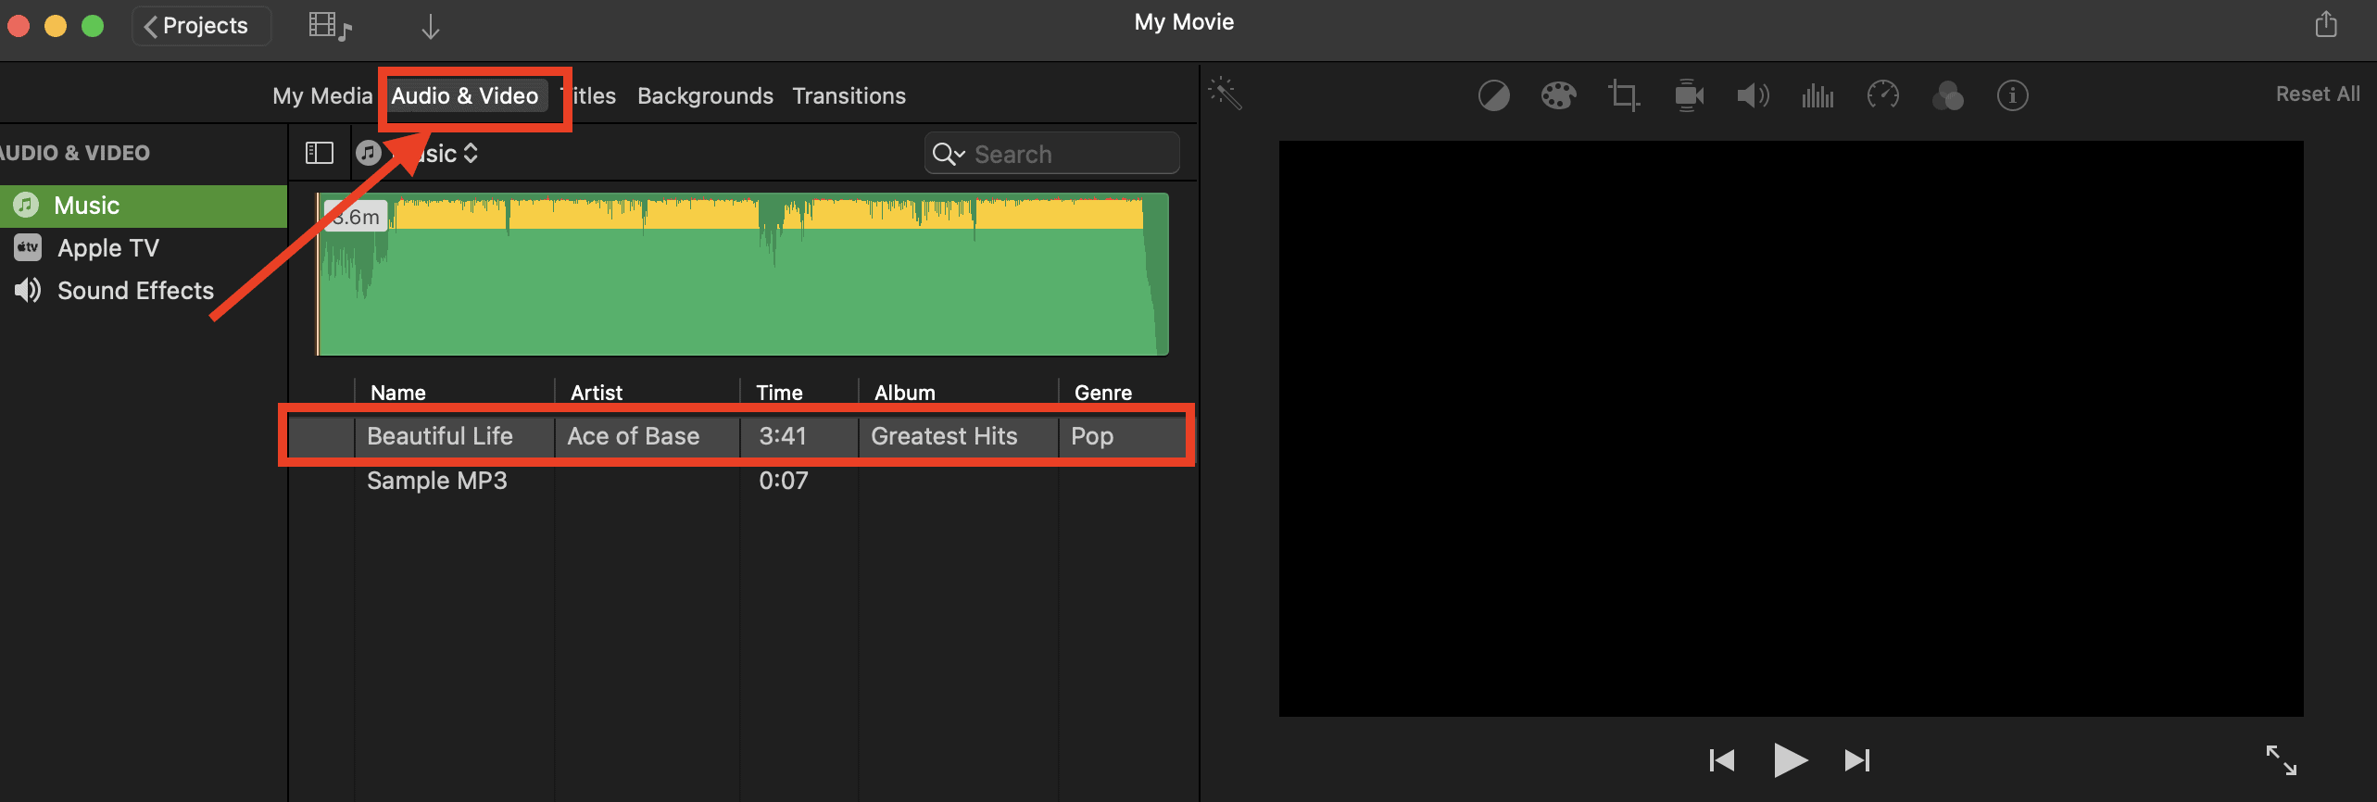Viewport: 2377px width, 802px height.
Task: Open the speed adjustment icon
Action: tap(1882, 95)
